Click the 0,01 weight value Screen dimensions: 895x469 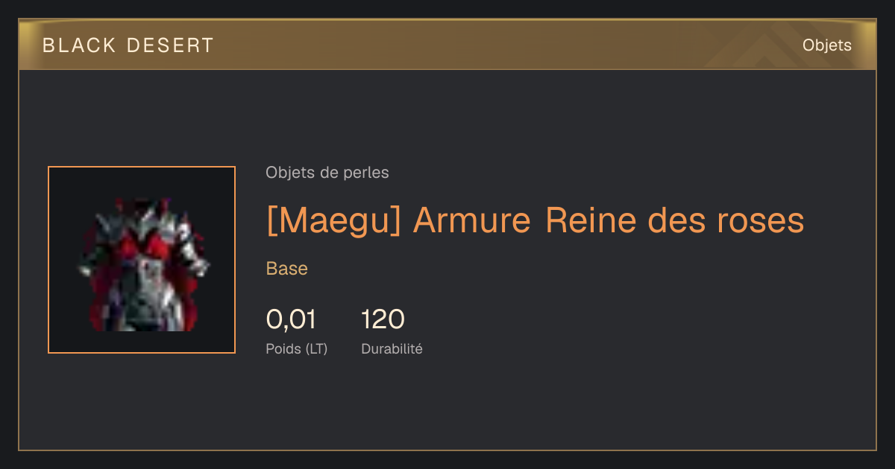291,319
